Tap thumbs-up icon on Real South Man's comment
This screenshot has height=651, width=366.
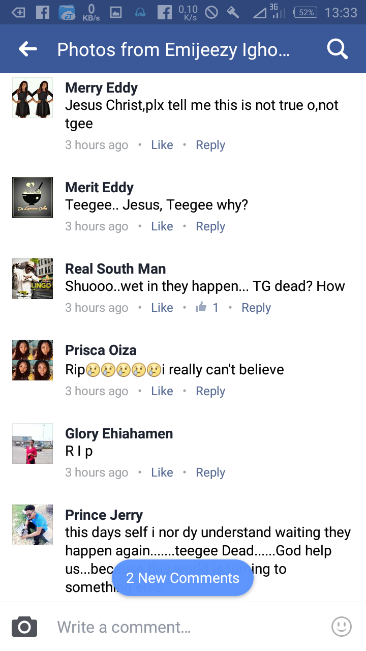tap(201, 307)
